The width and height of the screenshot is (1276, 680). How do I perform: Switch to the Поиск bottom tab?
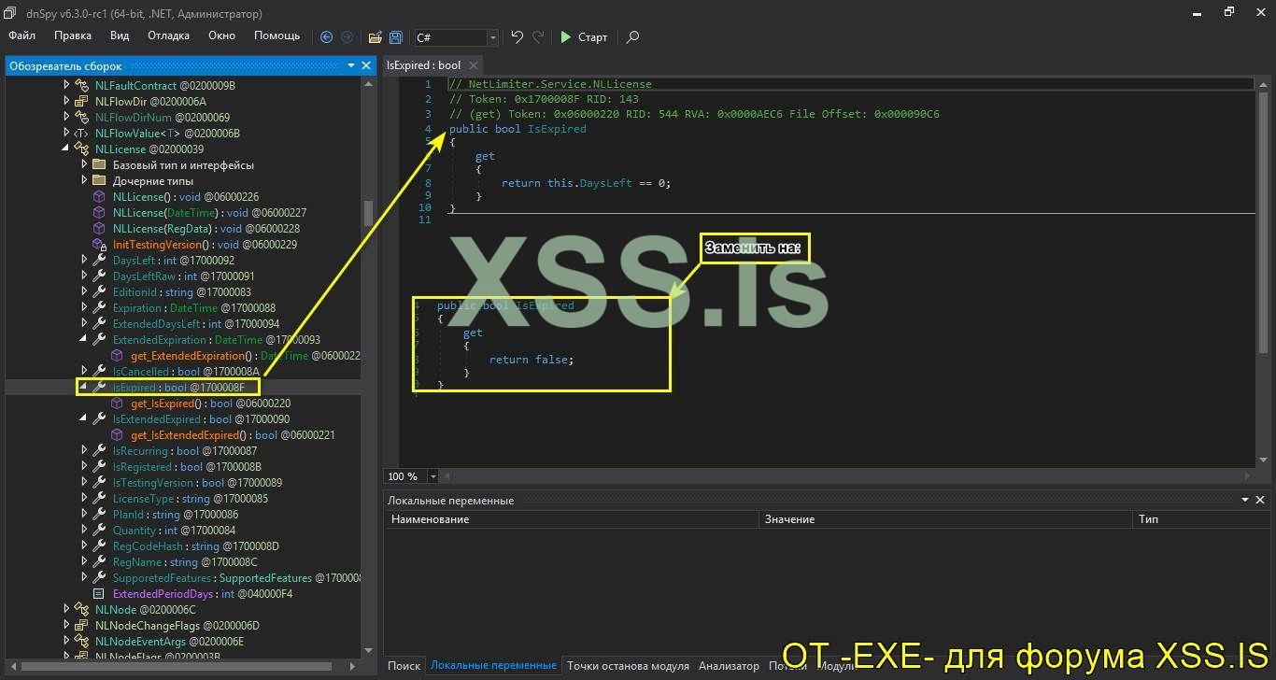point(404,666)
